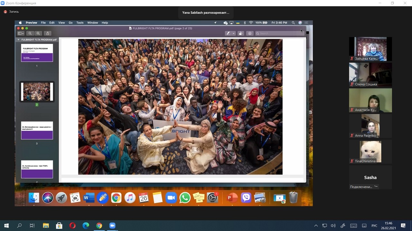This screenshot has height=231, width=412.
Task: Select Anna Pasenko's video tile
Action: [370, 126]
